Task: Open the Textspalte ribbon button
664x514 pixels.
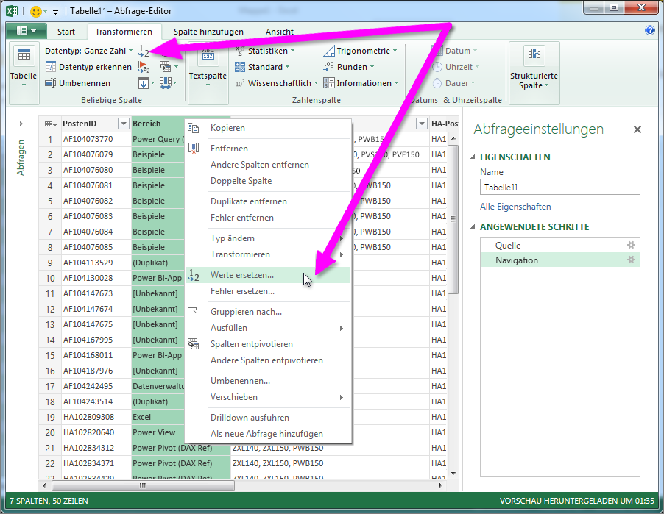Action: 208,72
